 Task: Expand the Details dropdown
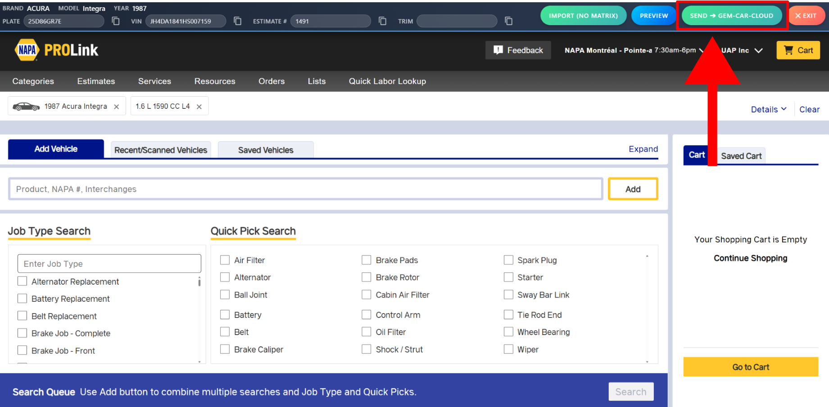pyautogui.click(x=769, y=109)
